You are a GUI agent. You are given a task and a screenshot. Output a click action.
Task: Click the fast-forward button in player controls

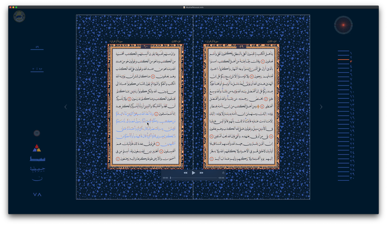(201, 173)
